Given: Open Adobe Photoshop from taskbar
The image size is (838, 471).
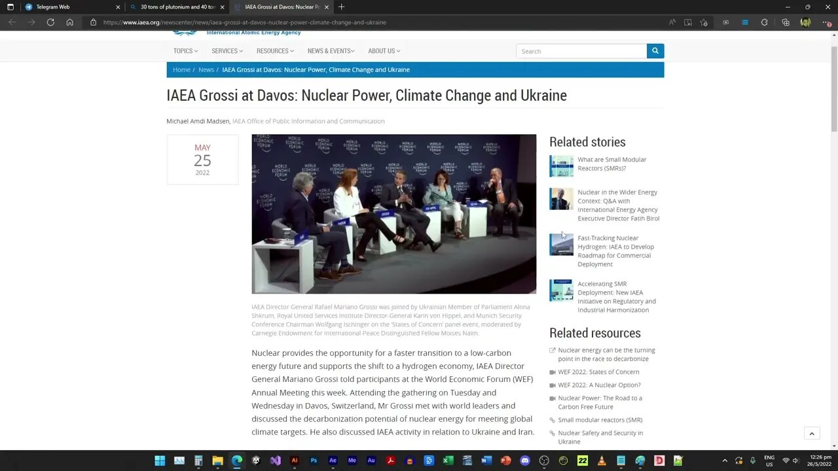Looking at the screenshot, I should pos(314,461).
